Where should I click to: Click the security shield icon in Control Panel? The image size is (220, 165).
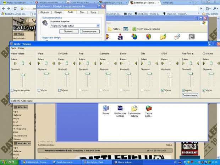click(x=149, y=37)
